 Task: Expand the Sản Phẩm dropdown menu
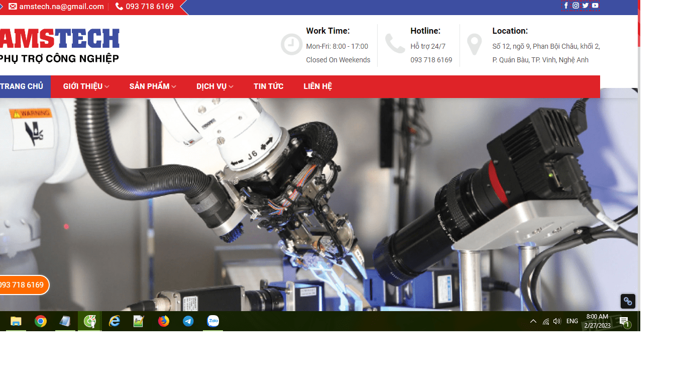153,86
